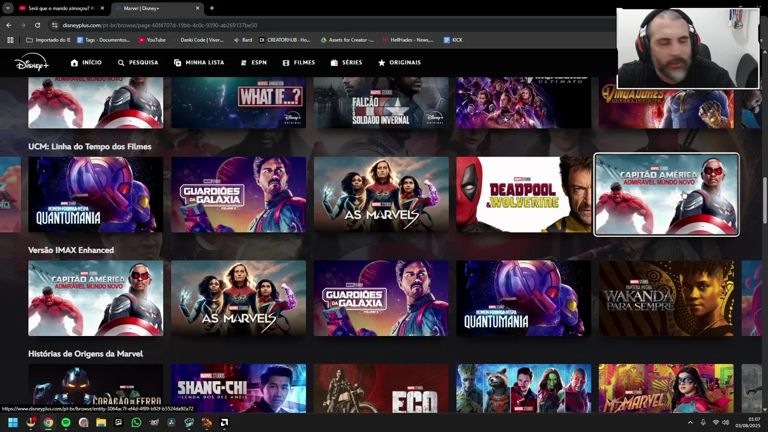Open the Bard bookmark
768x432 pixels.
point(242,40)
